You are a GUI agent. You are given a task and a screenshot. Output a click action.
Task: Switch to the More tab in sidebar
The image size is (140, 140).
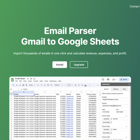coord(124,89)
